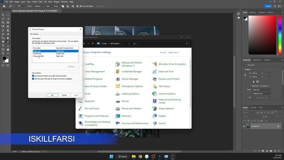Create a new layer icon
The height and width of the screenshot is (160, 284).
[x=275, y=151]
